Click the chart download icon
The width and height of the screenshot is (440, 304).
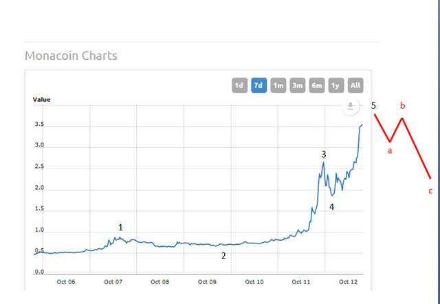pyautogui.click(x=351, y=106)
